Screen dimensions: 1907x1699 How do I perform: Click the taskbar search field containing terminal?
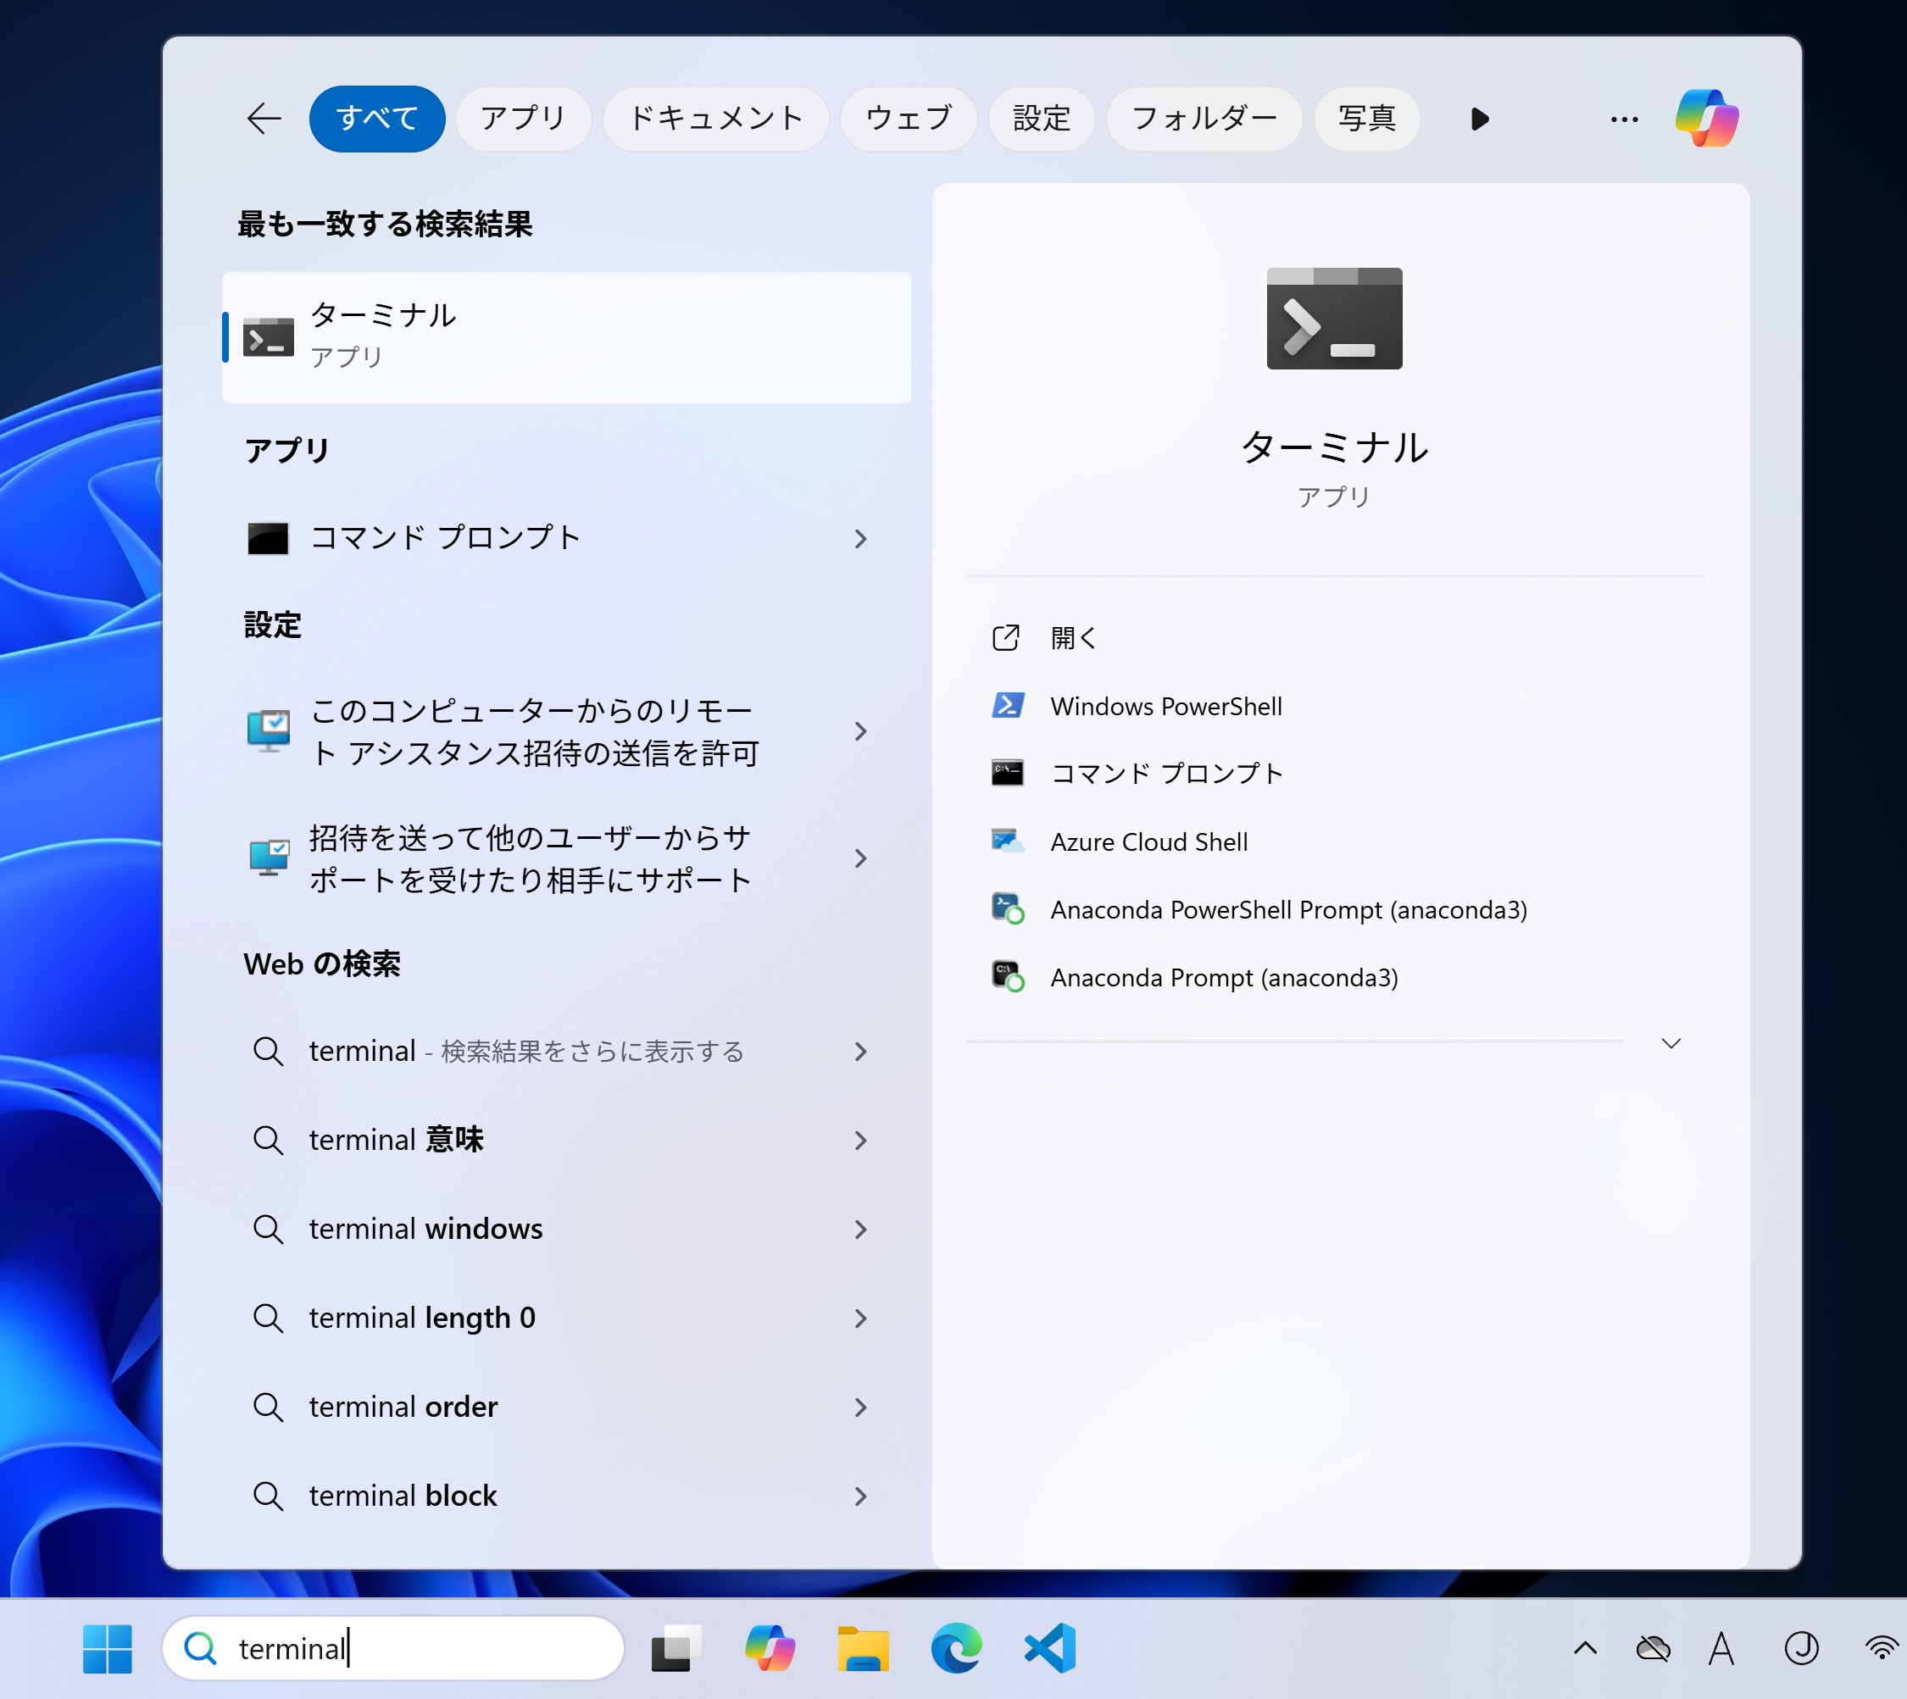point(393,1649)
